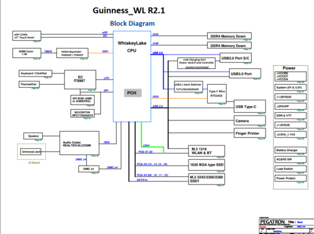Screen dimensions: 314x234
Task: Click the "USB 2.0" bus label
Action: [158, 106]
